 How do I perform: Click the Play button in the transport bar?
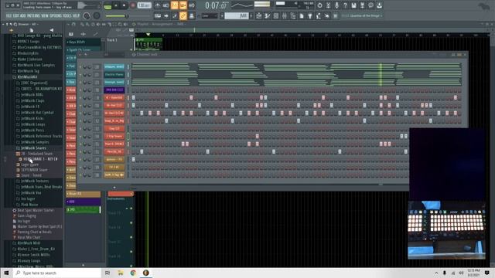pos(116,5)
